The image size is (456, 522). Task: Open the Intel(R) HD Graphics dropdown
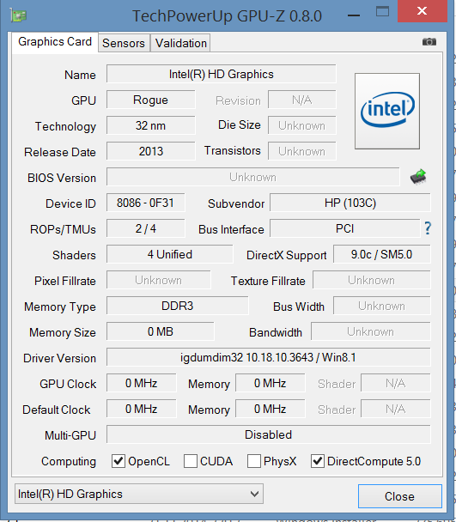tap(139, 494)
